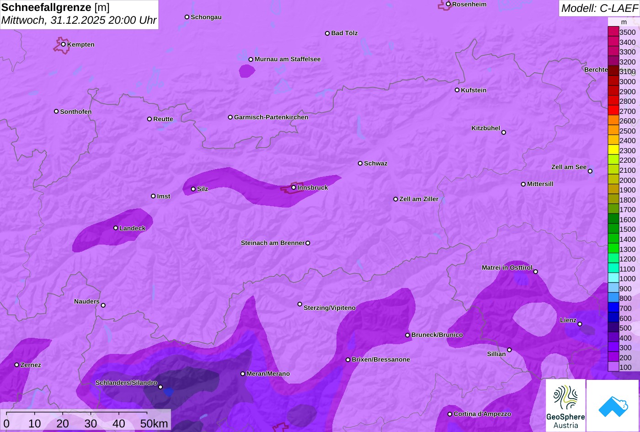The width and height of the screenshot is (640, 432).
Task: Select the Sterzing/Vipiteno label
Action: coord(330,308)
